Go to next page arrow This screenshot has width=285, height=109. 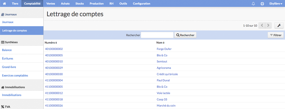point(268,26)
